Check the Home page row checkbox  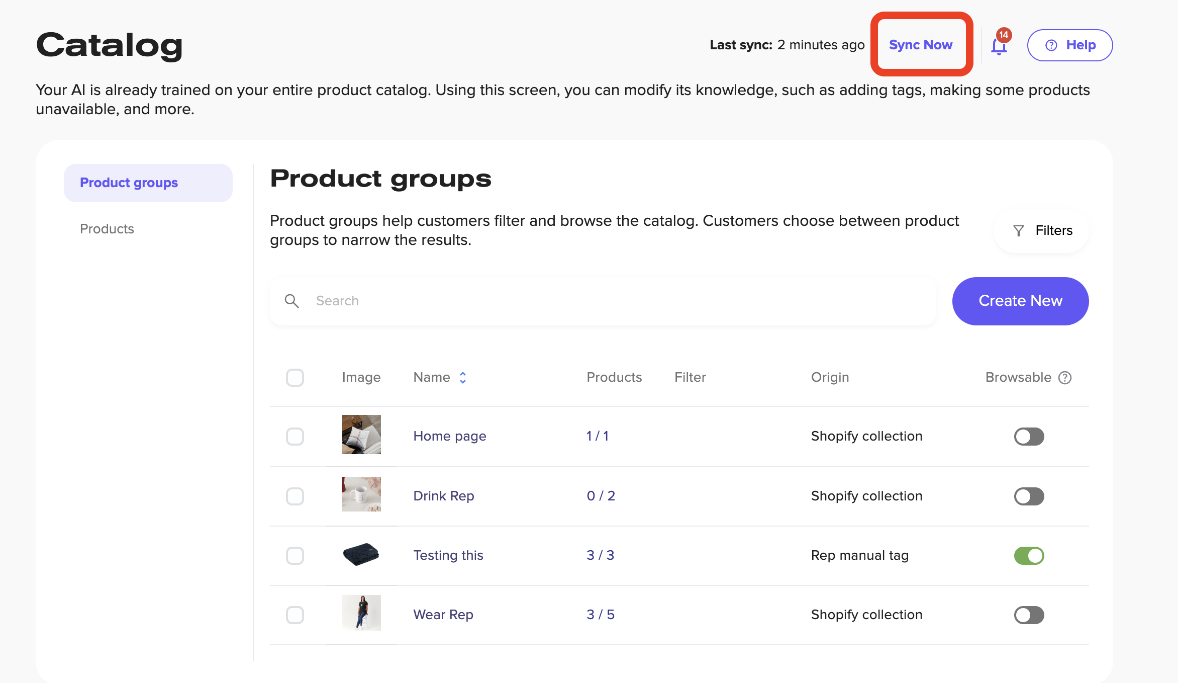[x=295, y=437]
